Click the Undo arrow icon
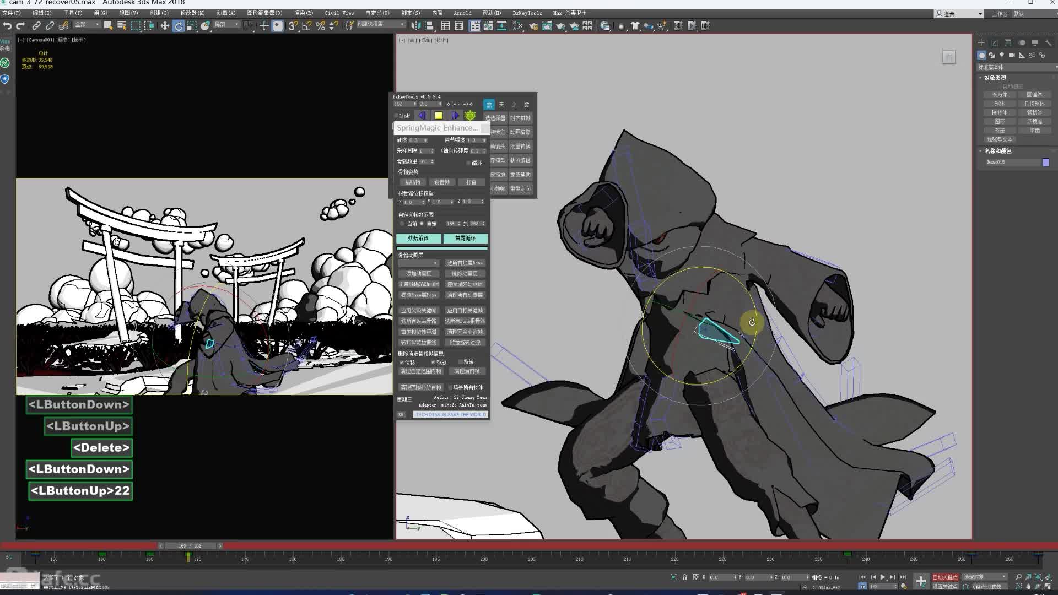This screenshot has height=595, width=1058. point(7,26)
